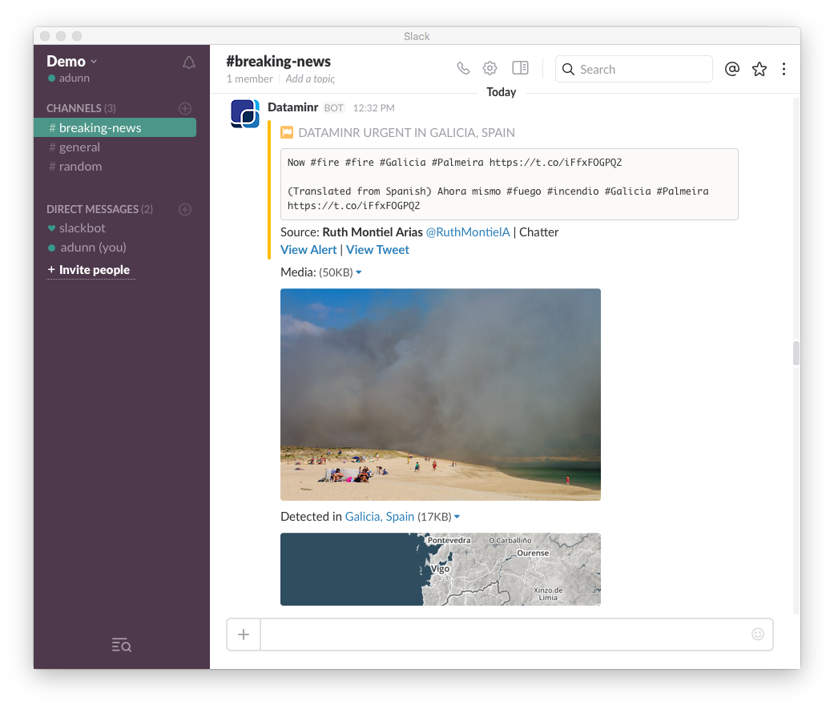Screen dimensions: 834x709
Task: Open channel settings gear icon
Action: coord(490,68)
